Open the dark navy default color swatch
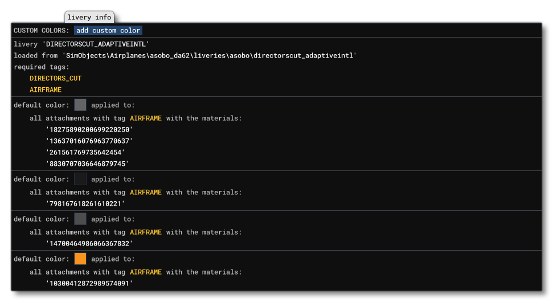 point(80,179)
